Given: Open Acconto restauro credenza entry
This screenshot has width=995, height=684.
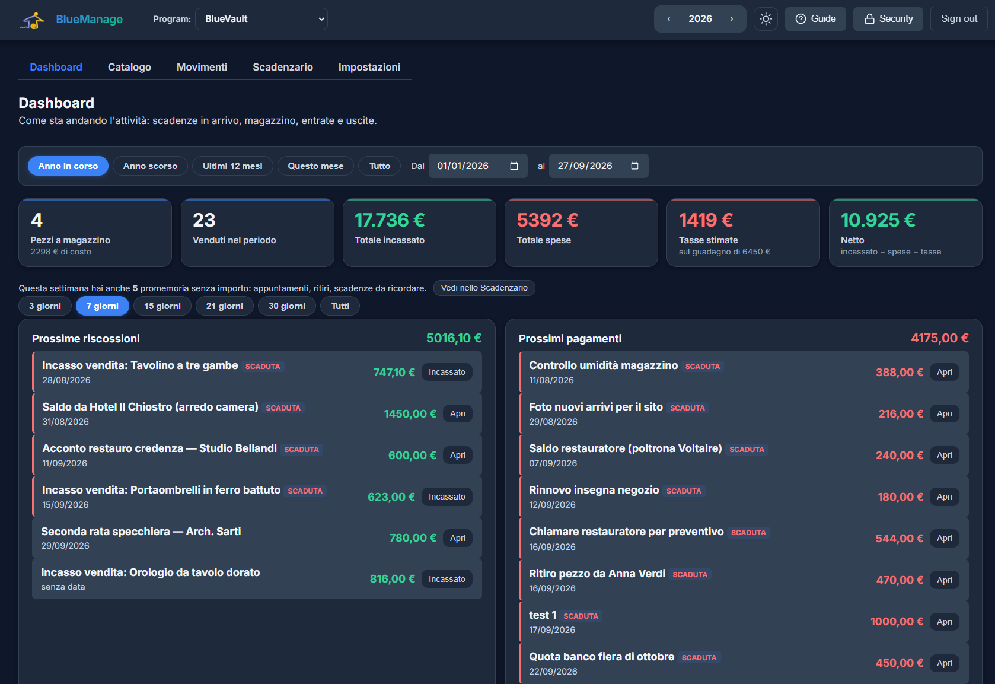Looking at the screenshot, I should coord(458,455).
